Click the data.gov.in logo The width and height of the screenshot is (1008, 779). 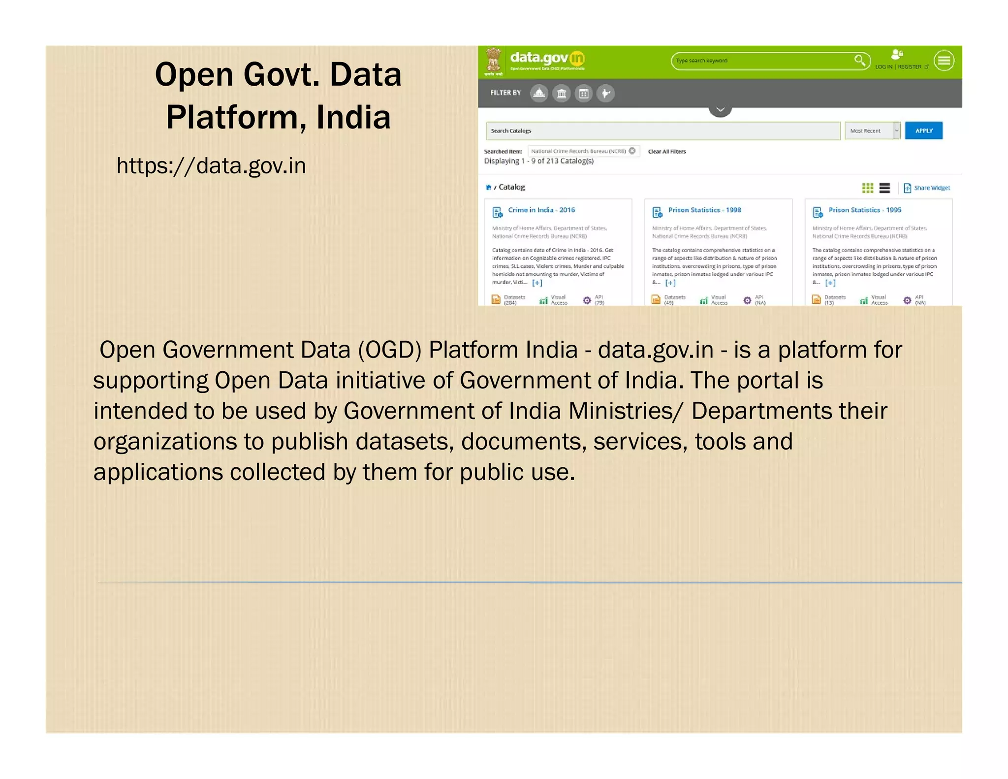pyautogui.click(x=547, y=60)
